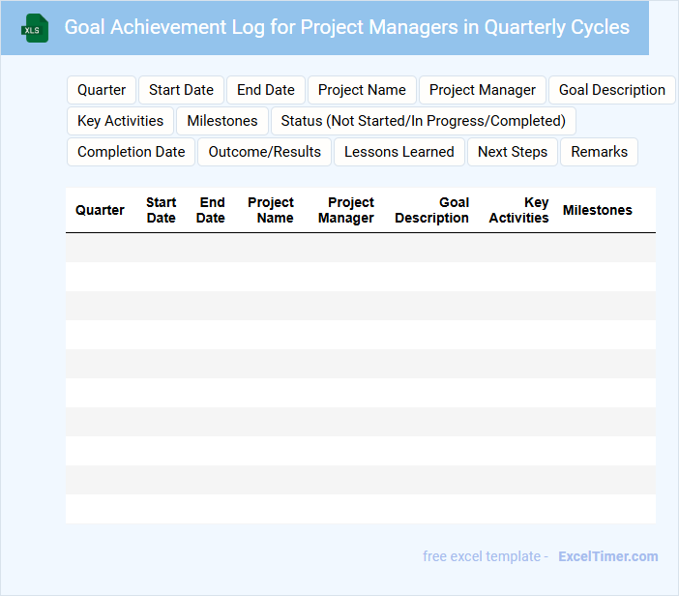Image resolution: width=679 pixels, height=596 pixels.
Task: Click the Milestones table column header
Action: click(597, 210)
